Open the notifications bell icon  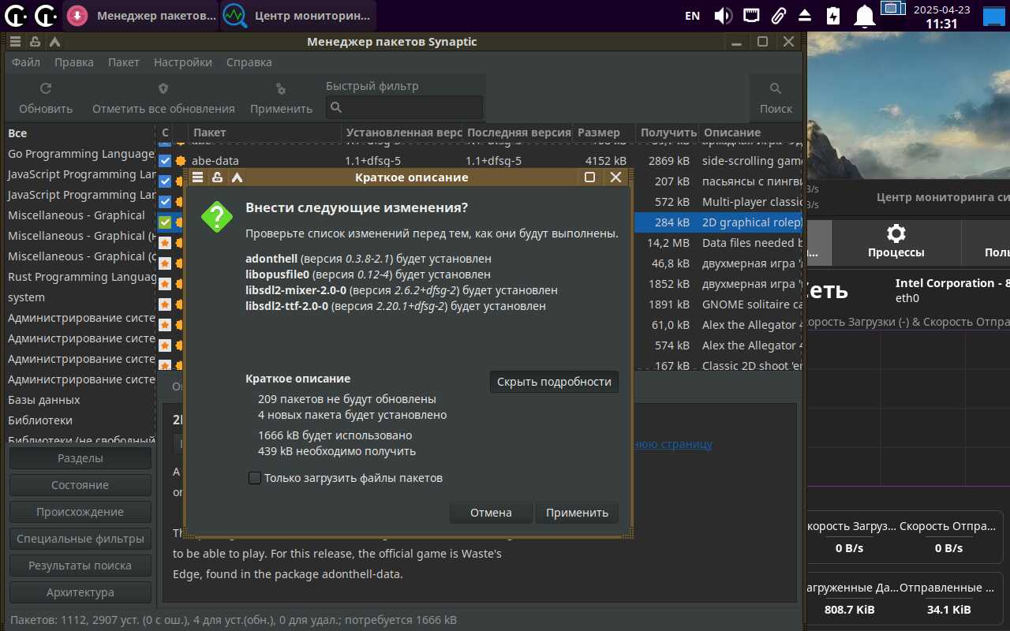click(866, 15)
